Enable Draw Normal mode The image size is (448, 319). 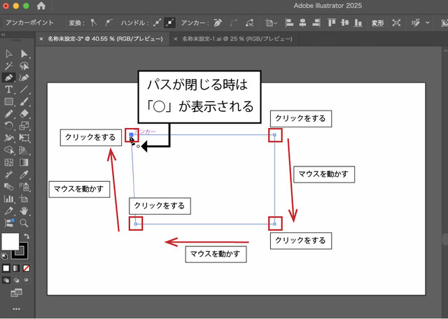[x=6, y=280]
